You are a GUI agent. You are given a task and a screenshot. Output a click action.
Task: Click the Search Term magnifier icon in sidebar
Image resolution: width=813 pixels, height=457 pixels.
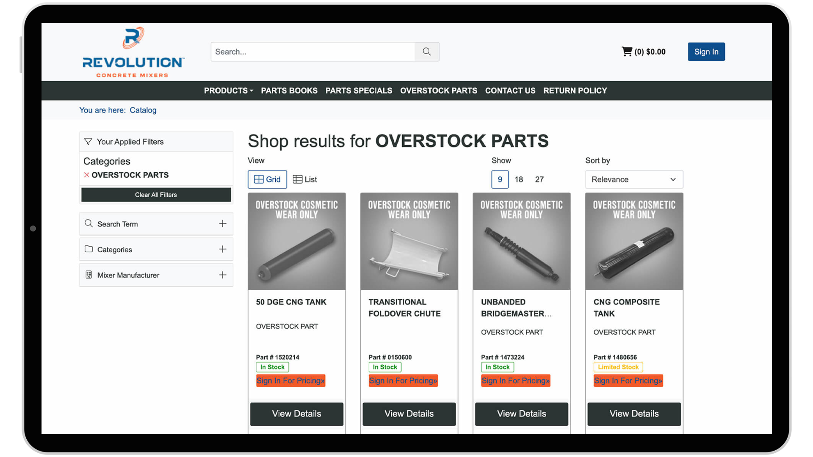coord(89,223)
